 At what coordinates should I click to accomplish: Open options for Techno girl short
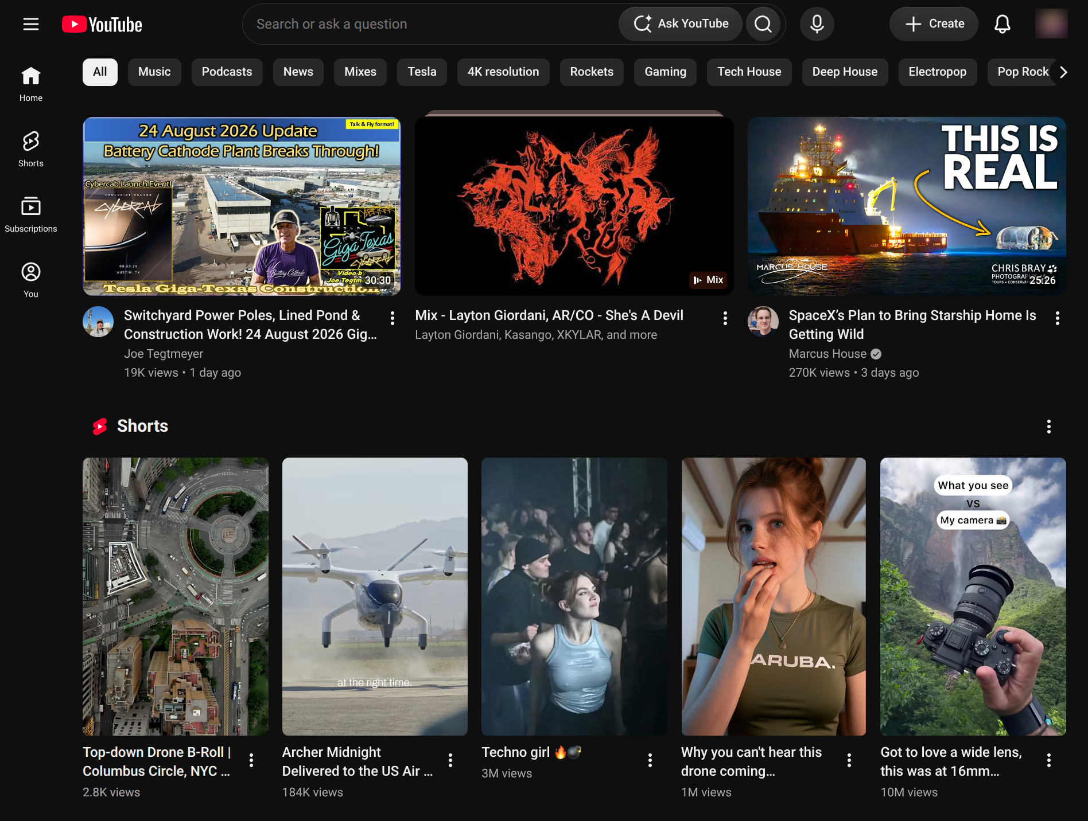[x=650, y=760]
